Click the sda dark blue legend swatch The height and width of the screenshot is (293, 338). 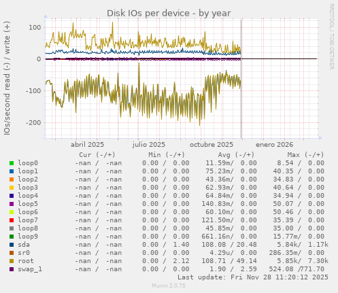tap(12, 245)
